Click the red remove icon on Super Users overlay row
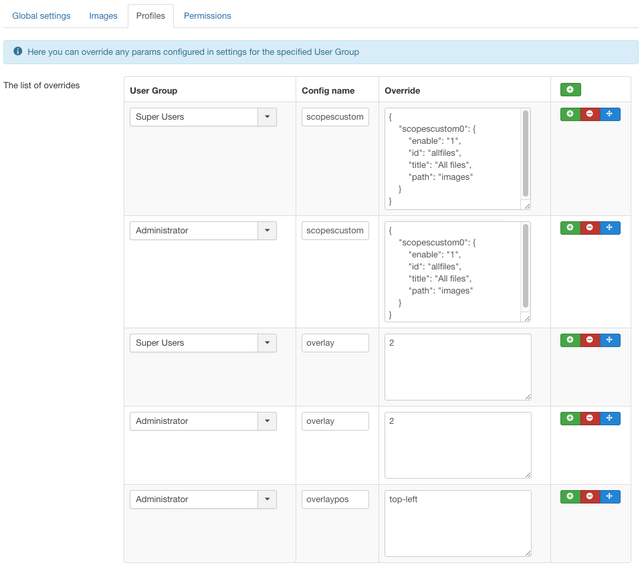Image resolution: width=642 pixels, height=569 pixels. pyautogui.click(x=590, y=340)
